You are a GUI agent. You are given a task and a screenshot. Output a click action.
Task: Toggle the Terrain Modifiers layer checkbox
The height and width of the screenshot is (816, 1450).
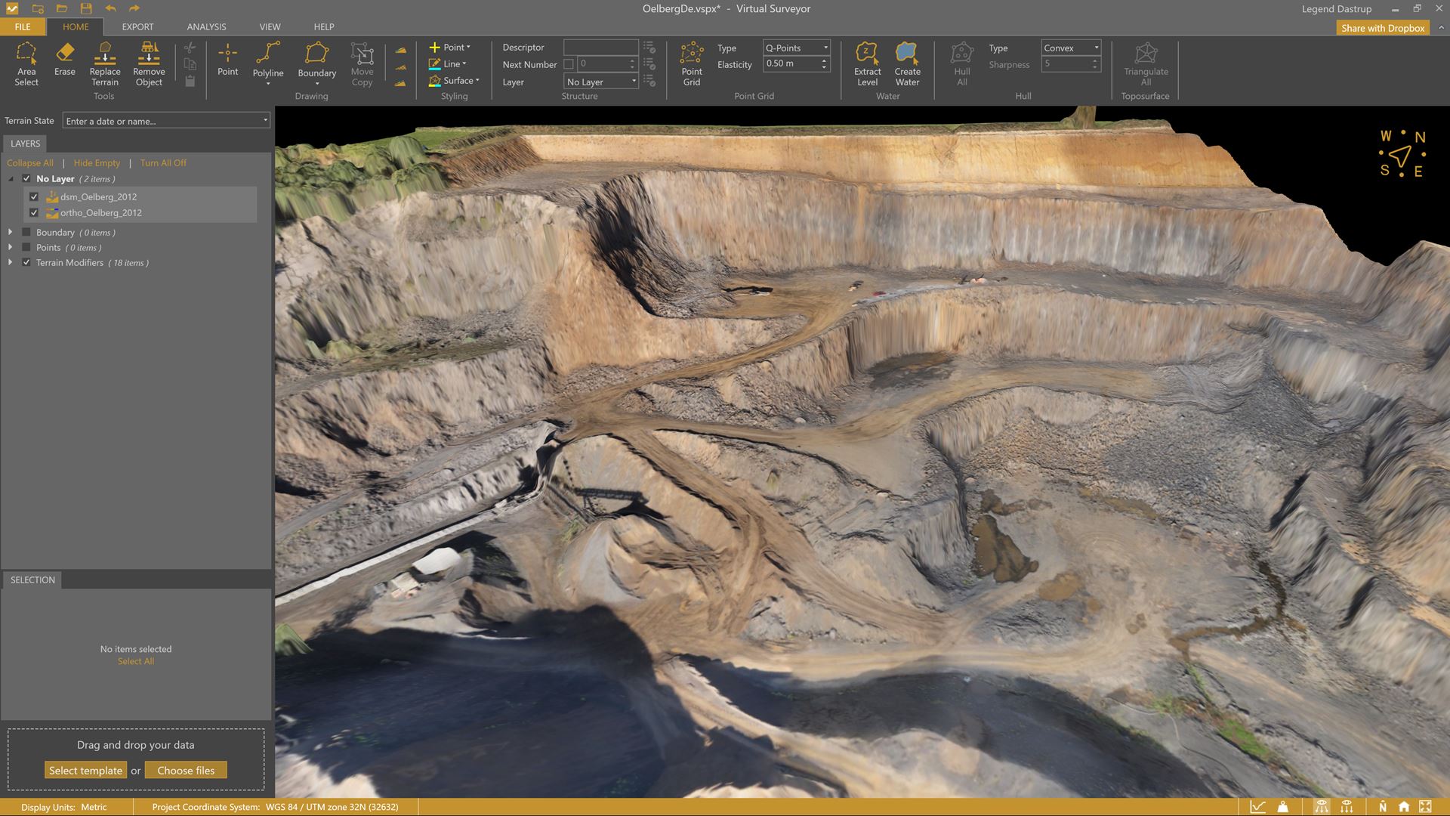[x=26, y=263]
